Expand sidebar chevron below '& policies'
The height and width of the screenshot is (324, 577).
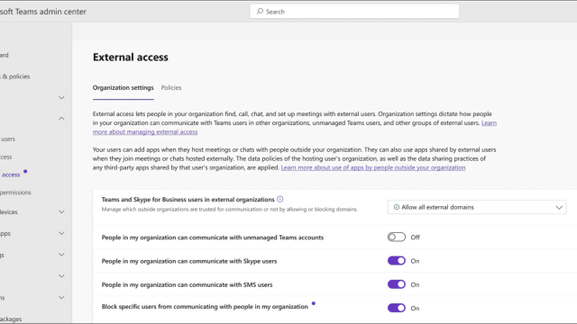61,98
